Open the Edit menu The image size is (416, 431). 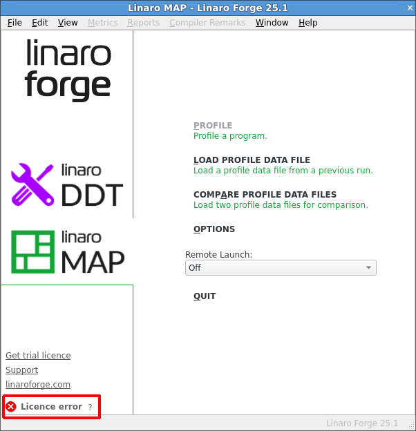pyautogui.click(x=40, y=22)
